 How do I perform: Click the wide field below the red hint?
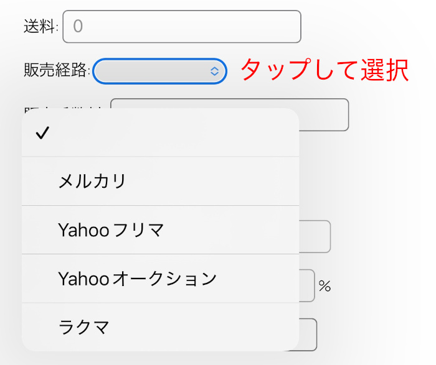pyautogui.click(x=323, y=114)
